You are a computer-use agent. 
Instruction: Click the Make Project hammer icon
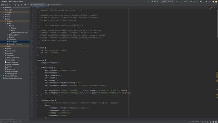pos(149,2)
